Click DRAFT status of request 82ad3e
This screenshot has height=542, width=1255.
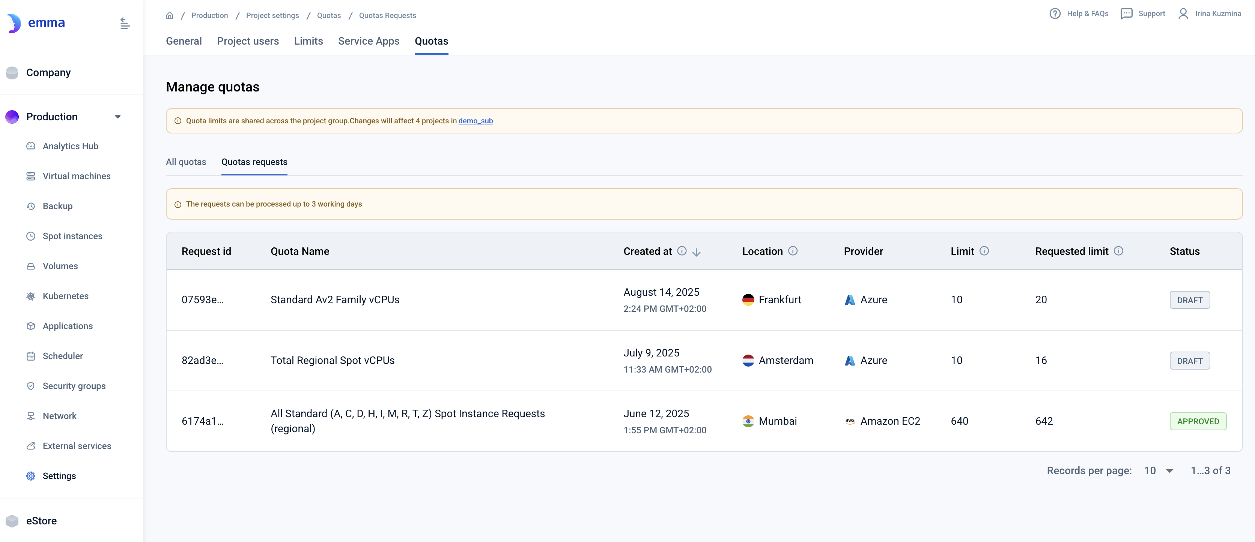point(1189,361)
